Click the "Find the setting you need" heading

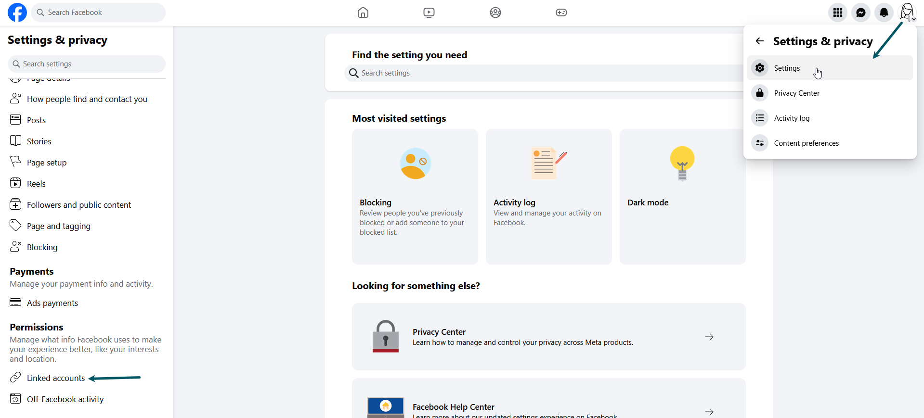[410, 55]
